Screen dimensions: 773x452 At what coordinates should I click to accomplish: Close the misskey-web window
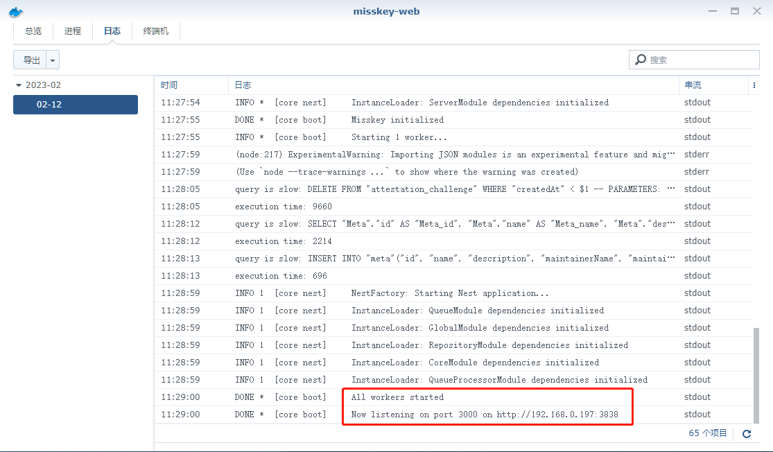coord(757,11)
